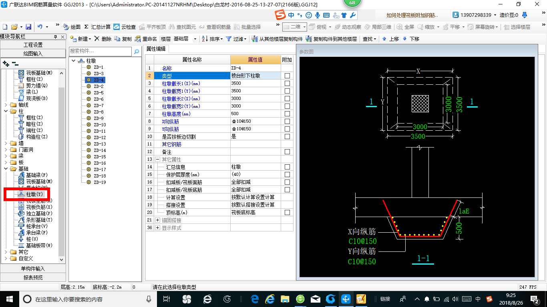
Task: Click the new file icon
Action: click(x=5, y=27)
